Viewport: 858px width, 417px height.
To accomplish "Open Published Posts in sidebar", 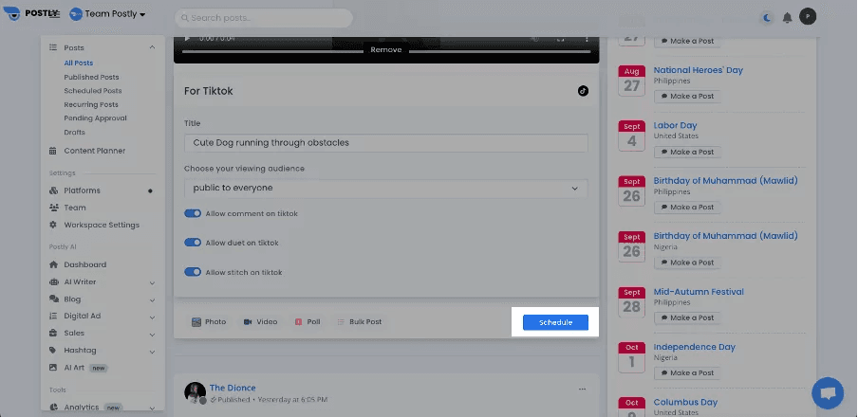I will [x=91, y=78].
